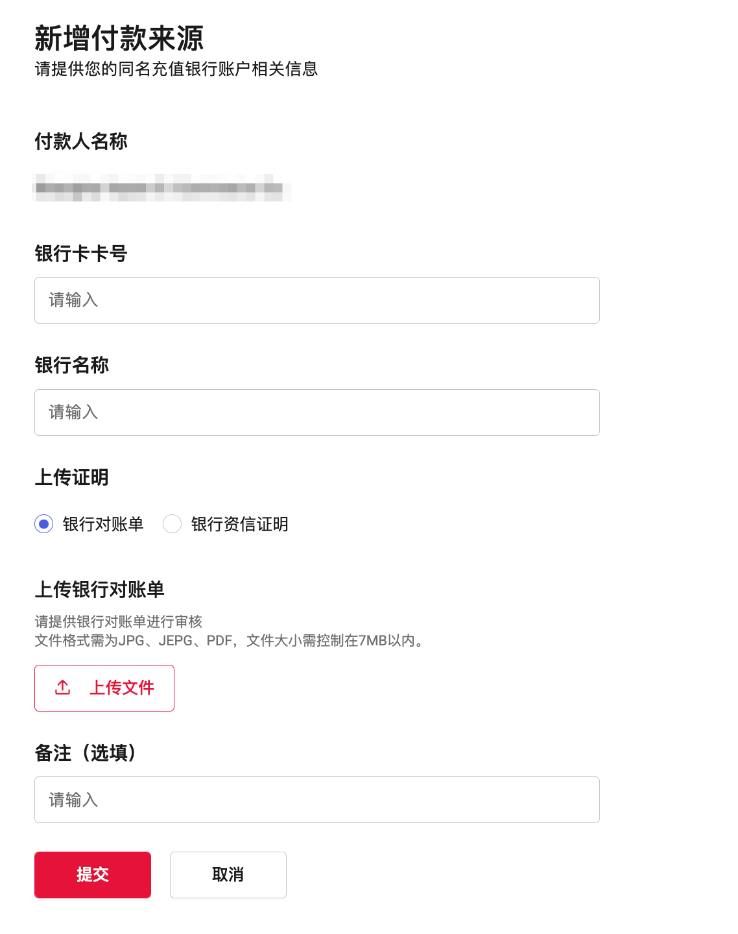Click the subtitle about 同名充值银行账户
Screen dimensions: 738x934
pos(176,69)
